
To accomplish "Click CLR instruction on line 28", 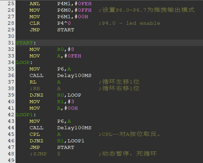I will click(x=35, y=23).
